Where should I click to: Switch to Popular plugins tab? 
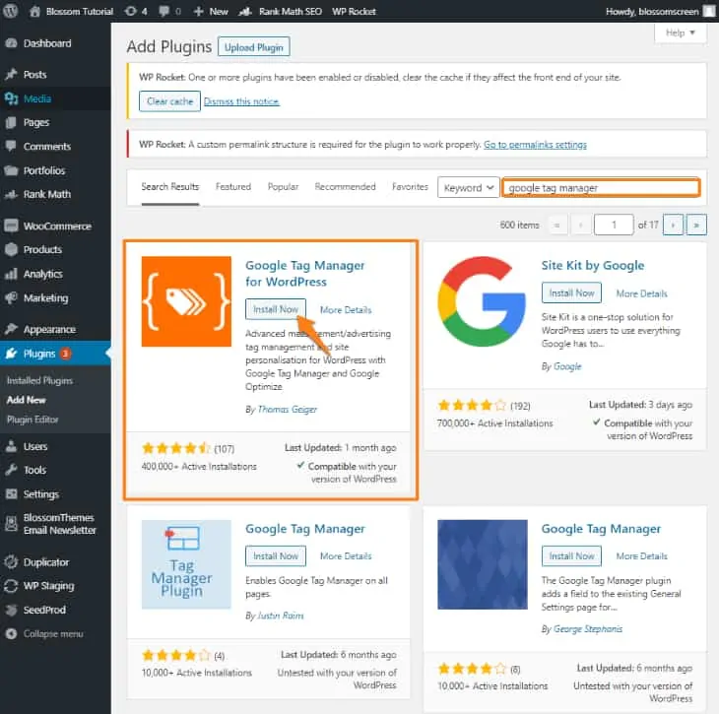tap(283, 187)
